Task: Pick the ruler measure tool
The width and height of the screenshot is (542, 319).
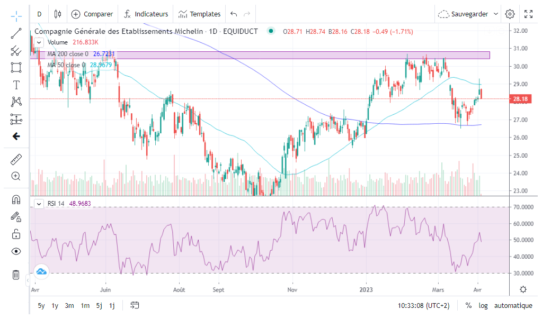Action: click(x=16, y=159)
